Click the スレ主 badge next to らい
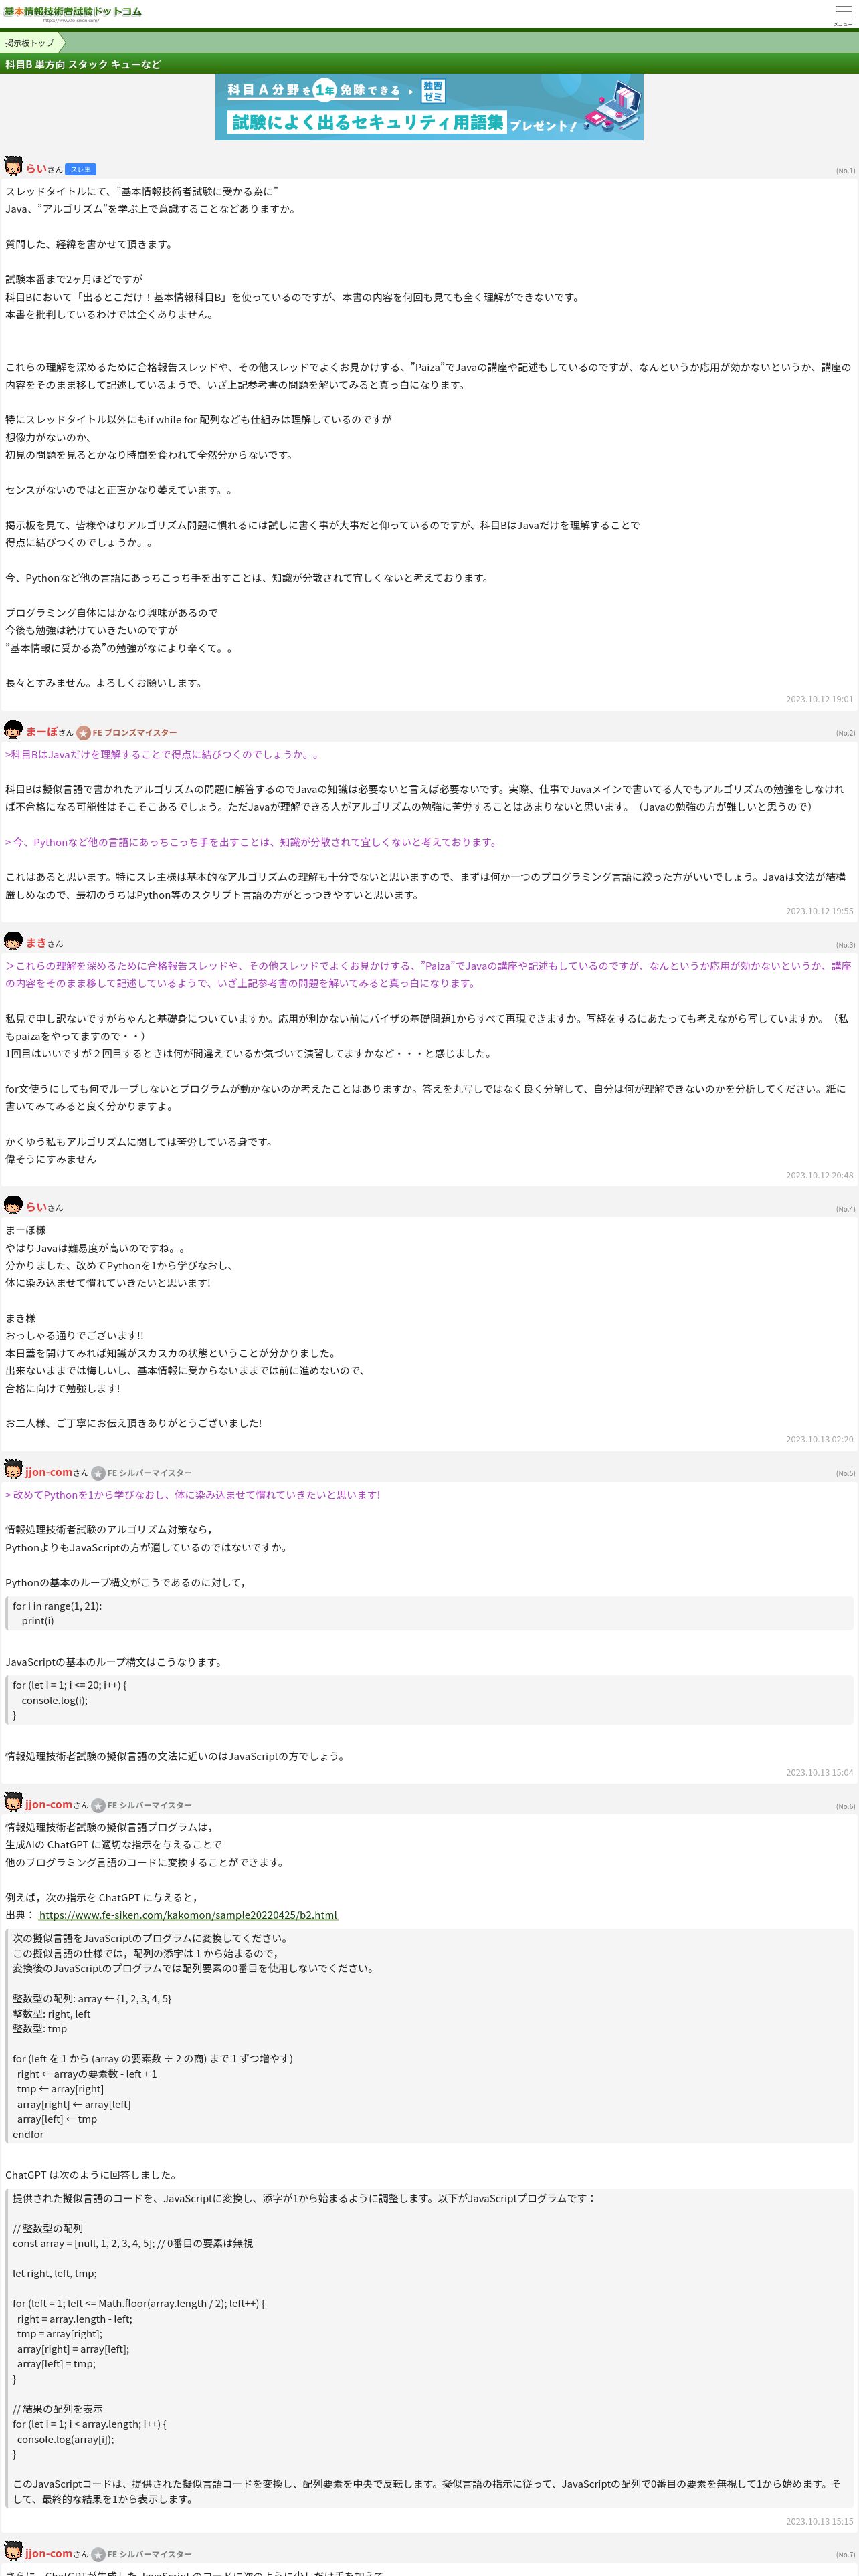Viewport: 859px width, 2576px height. (80, 169)
